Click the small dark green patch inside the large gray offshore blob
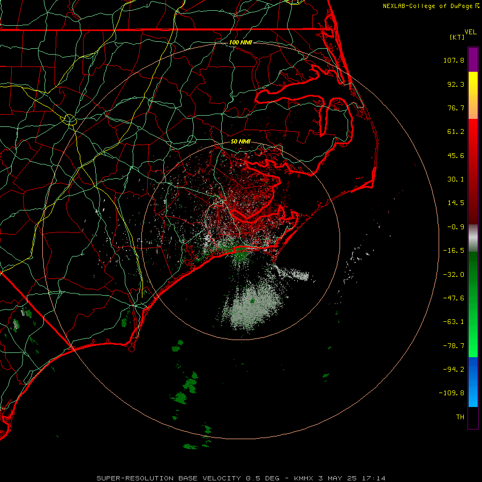The width and height of the screenshot is (482, 482). pos(252,301)
